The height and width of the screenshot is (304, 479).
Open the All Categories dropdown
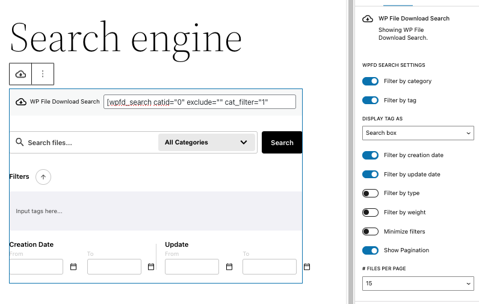click(x=206, y=143)
